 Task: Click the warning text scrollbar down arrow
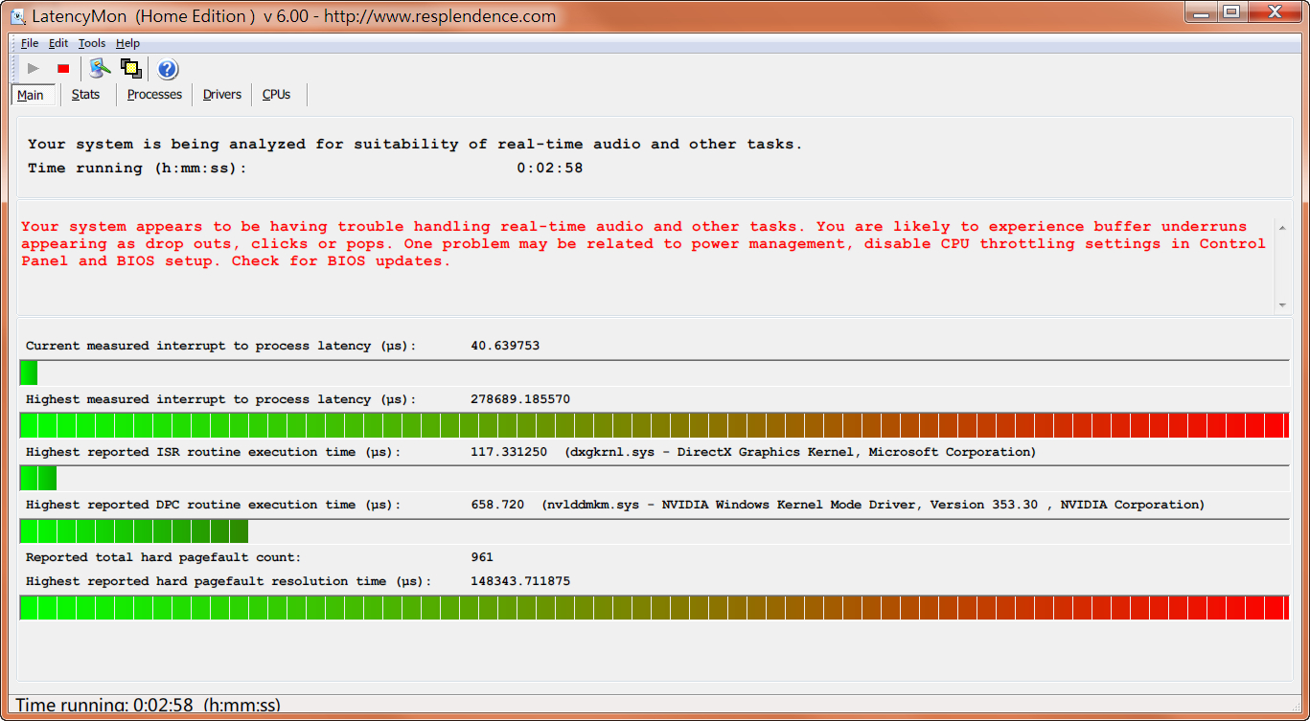pyautogui.click(x=1282, y=304)
